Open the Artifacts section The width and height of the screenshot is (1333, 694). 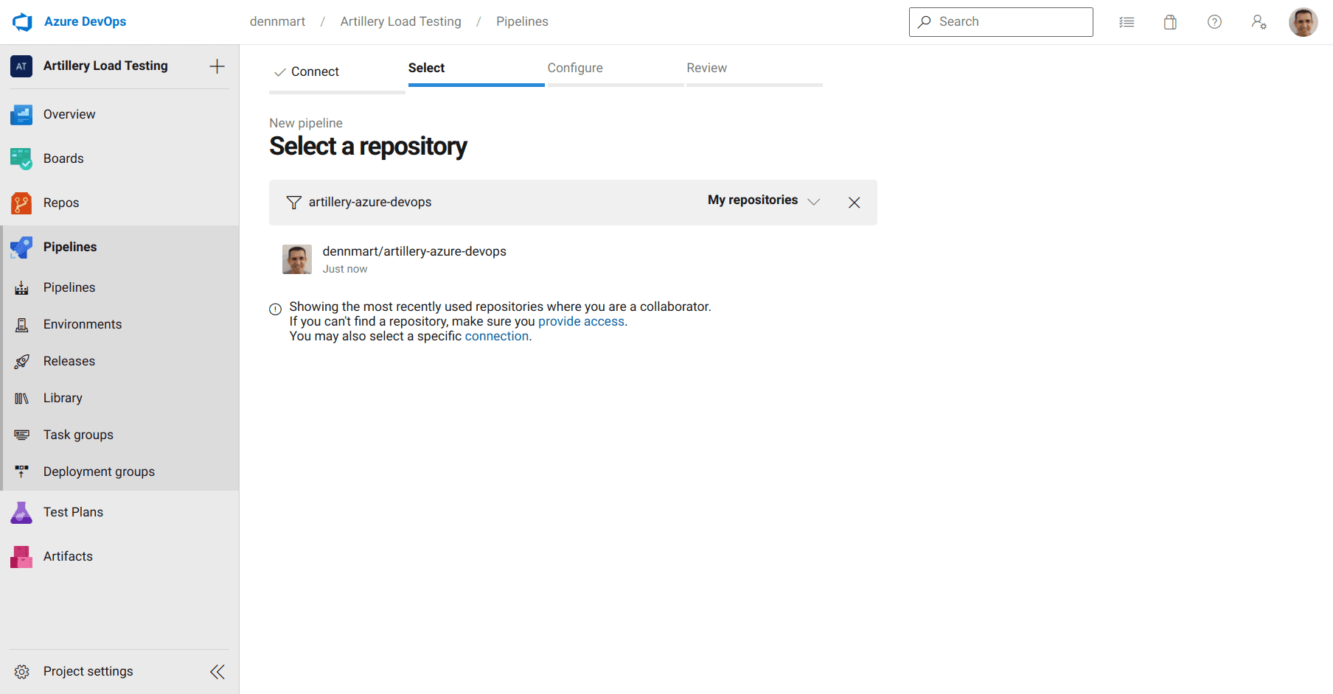pyautogui.click(x=68, y=556)
